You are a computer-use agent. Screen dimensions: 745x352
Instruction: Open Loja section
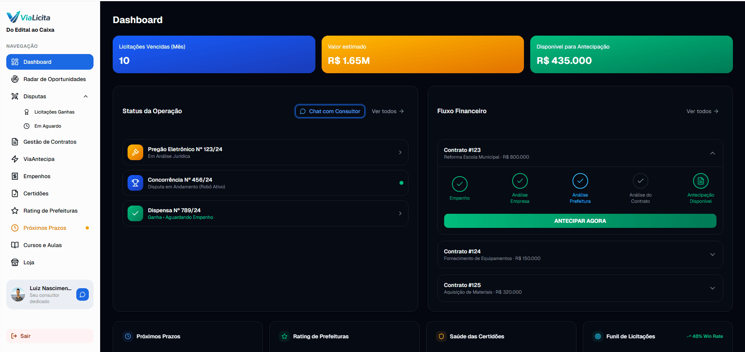tap(50, 262)
